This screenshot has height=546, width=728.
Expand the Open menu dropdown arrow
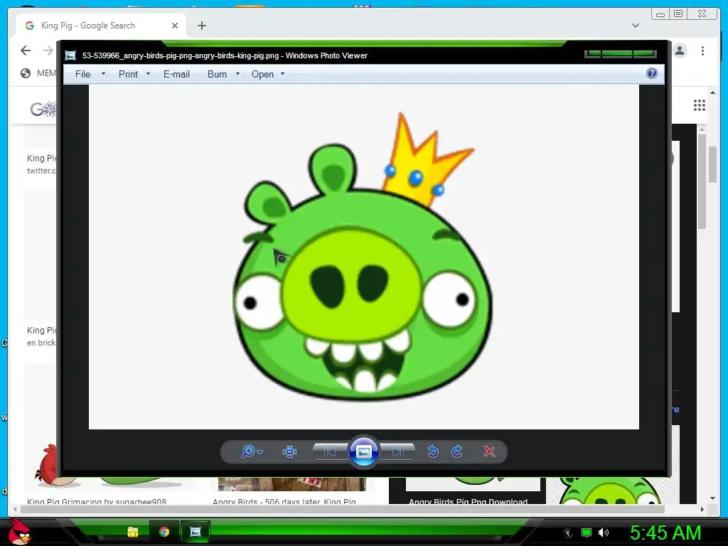(x=282, y=74)
